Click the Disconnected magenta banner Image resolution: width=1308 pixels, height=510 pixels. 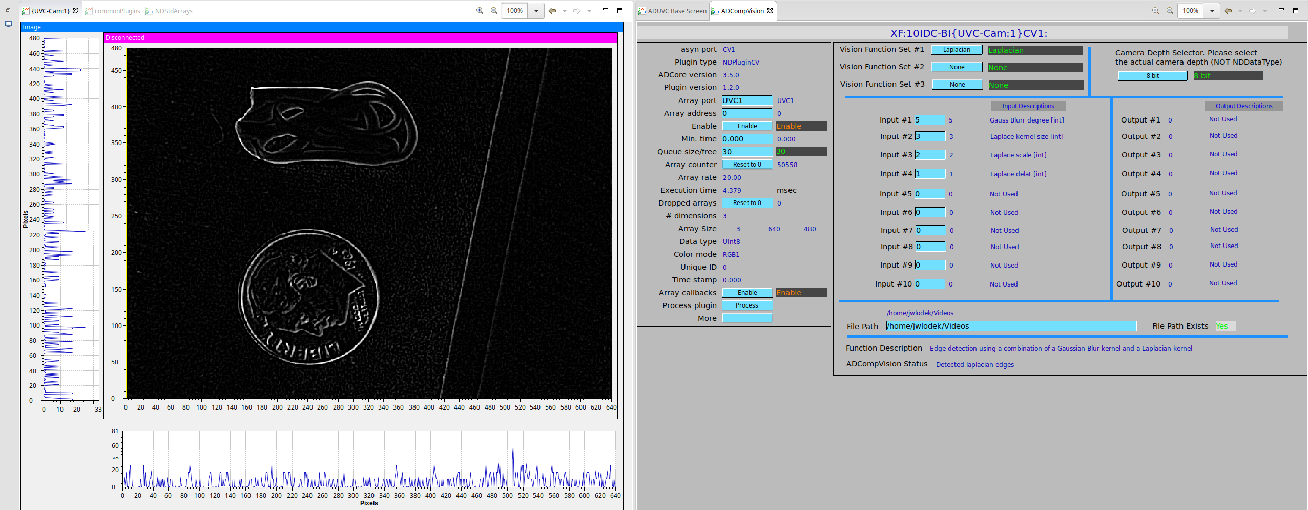(361, 38)
